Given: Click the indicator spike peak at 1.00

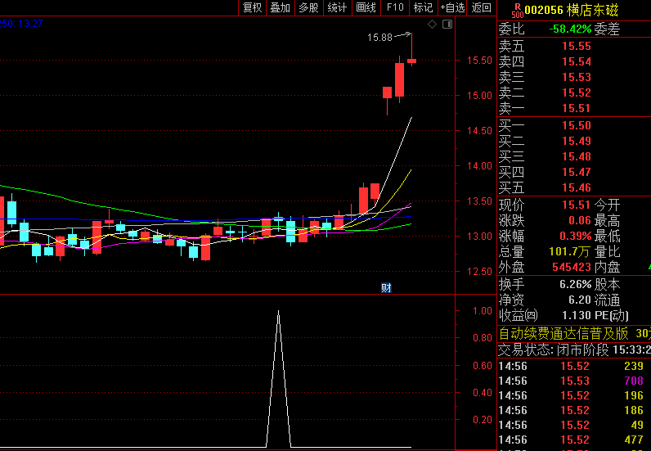Looking at the screenshot, I should coord(278,311).
